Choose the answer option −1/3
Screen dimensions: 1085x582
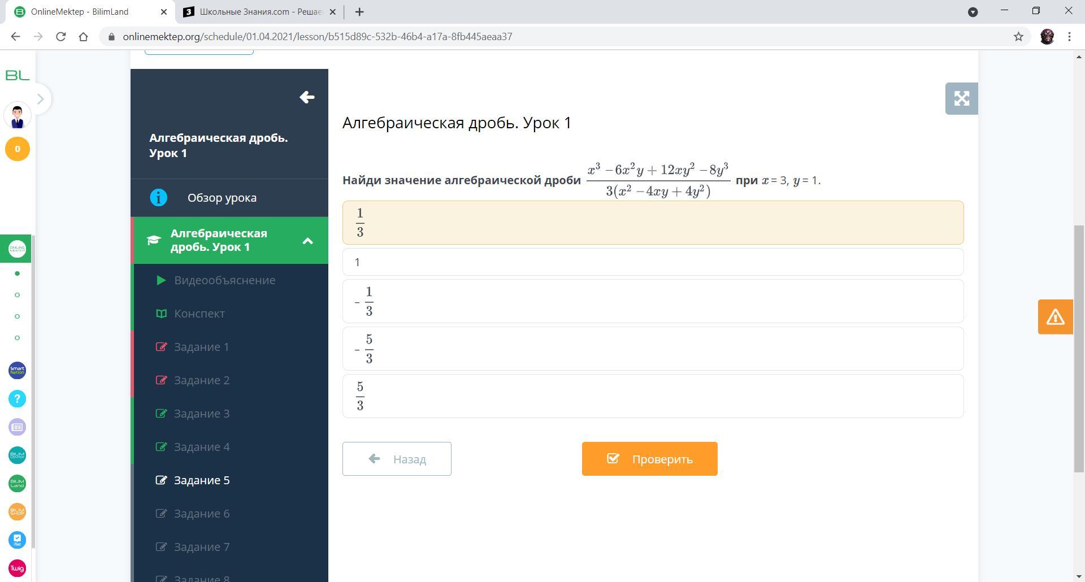(x=653, y=301)
